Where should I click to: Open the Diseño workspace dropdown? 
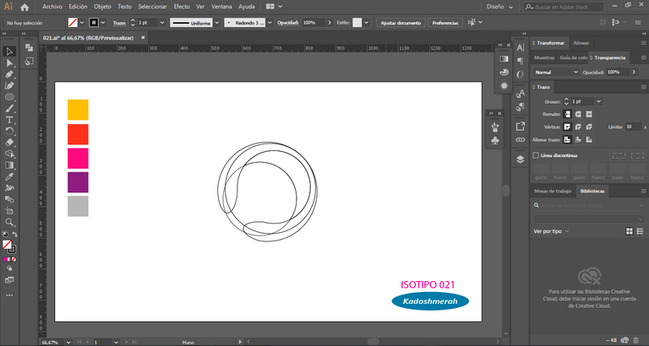point(499,7)
